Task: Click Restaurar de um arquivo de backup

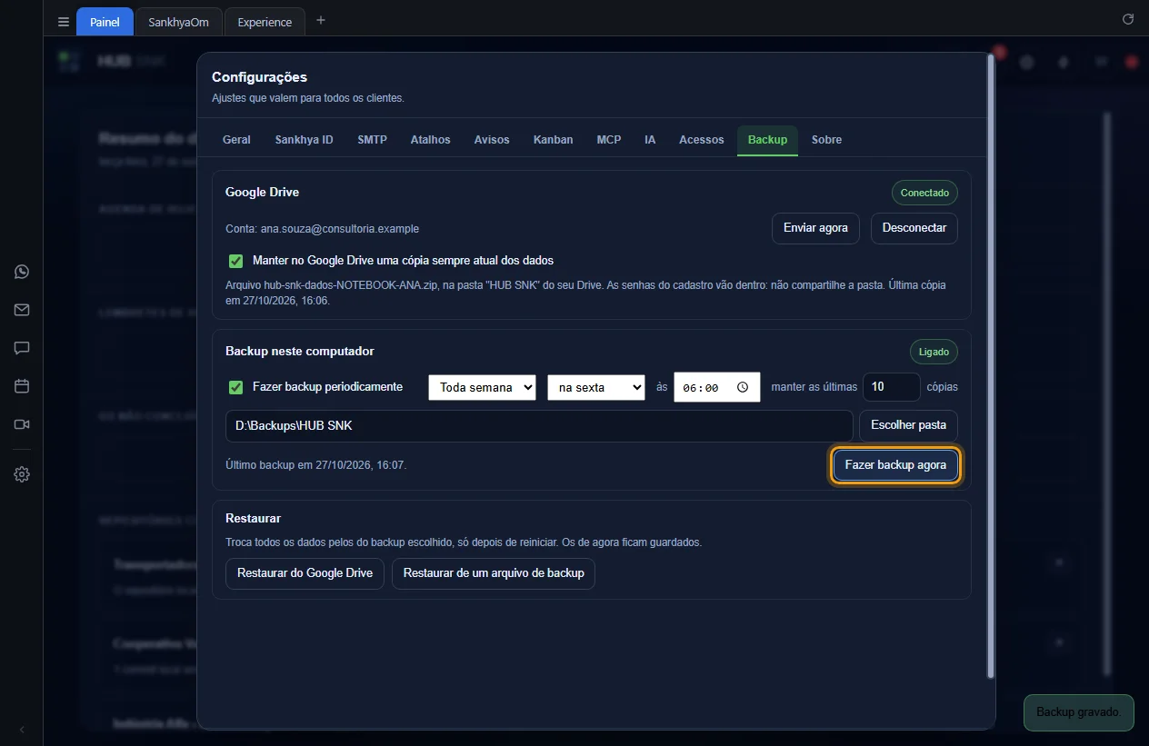Action: tap(494, 573)
